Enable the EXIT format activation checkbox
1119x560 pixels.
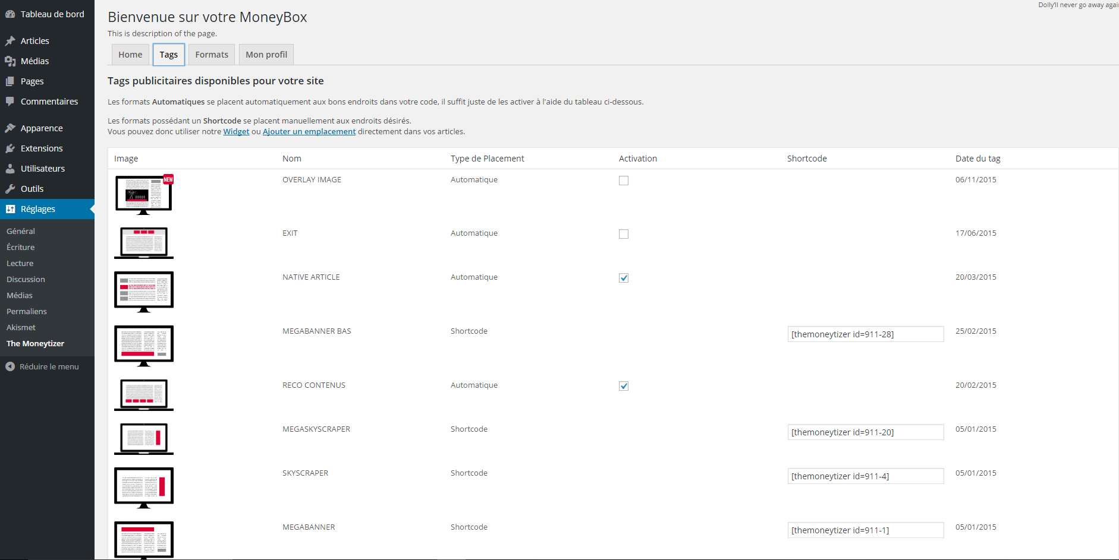click(624, 234)
